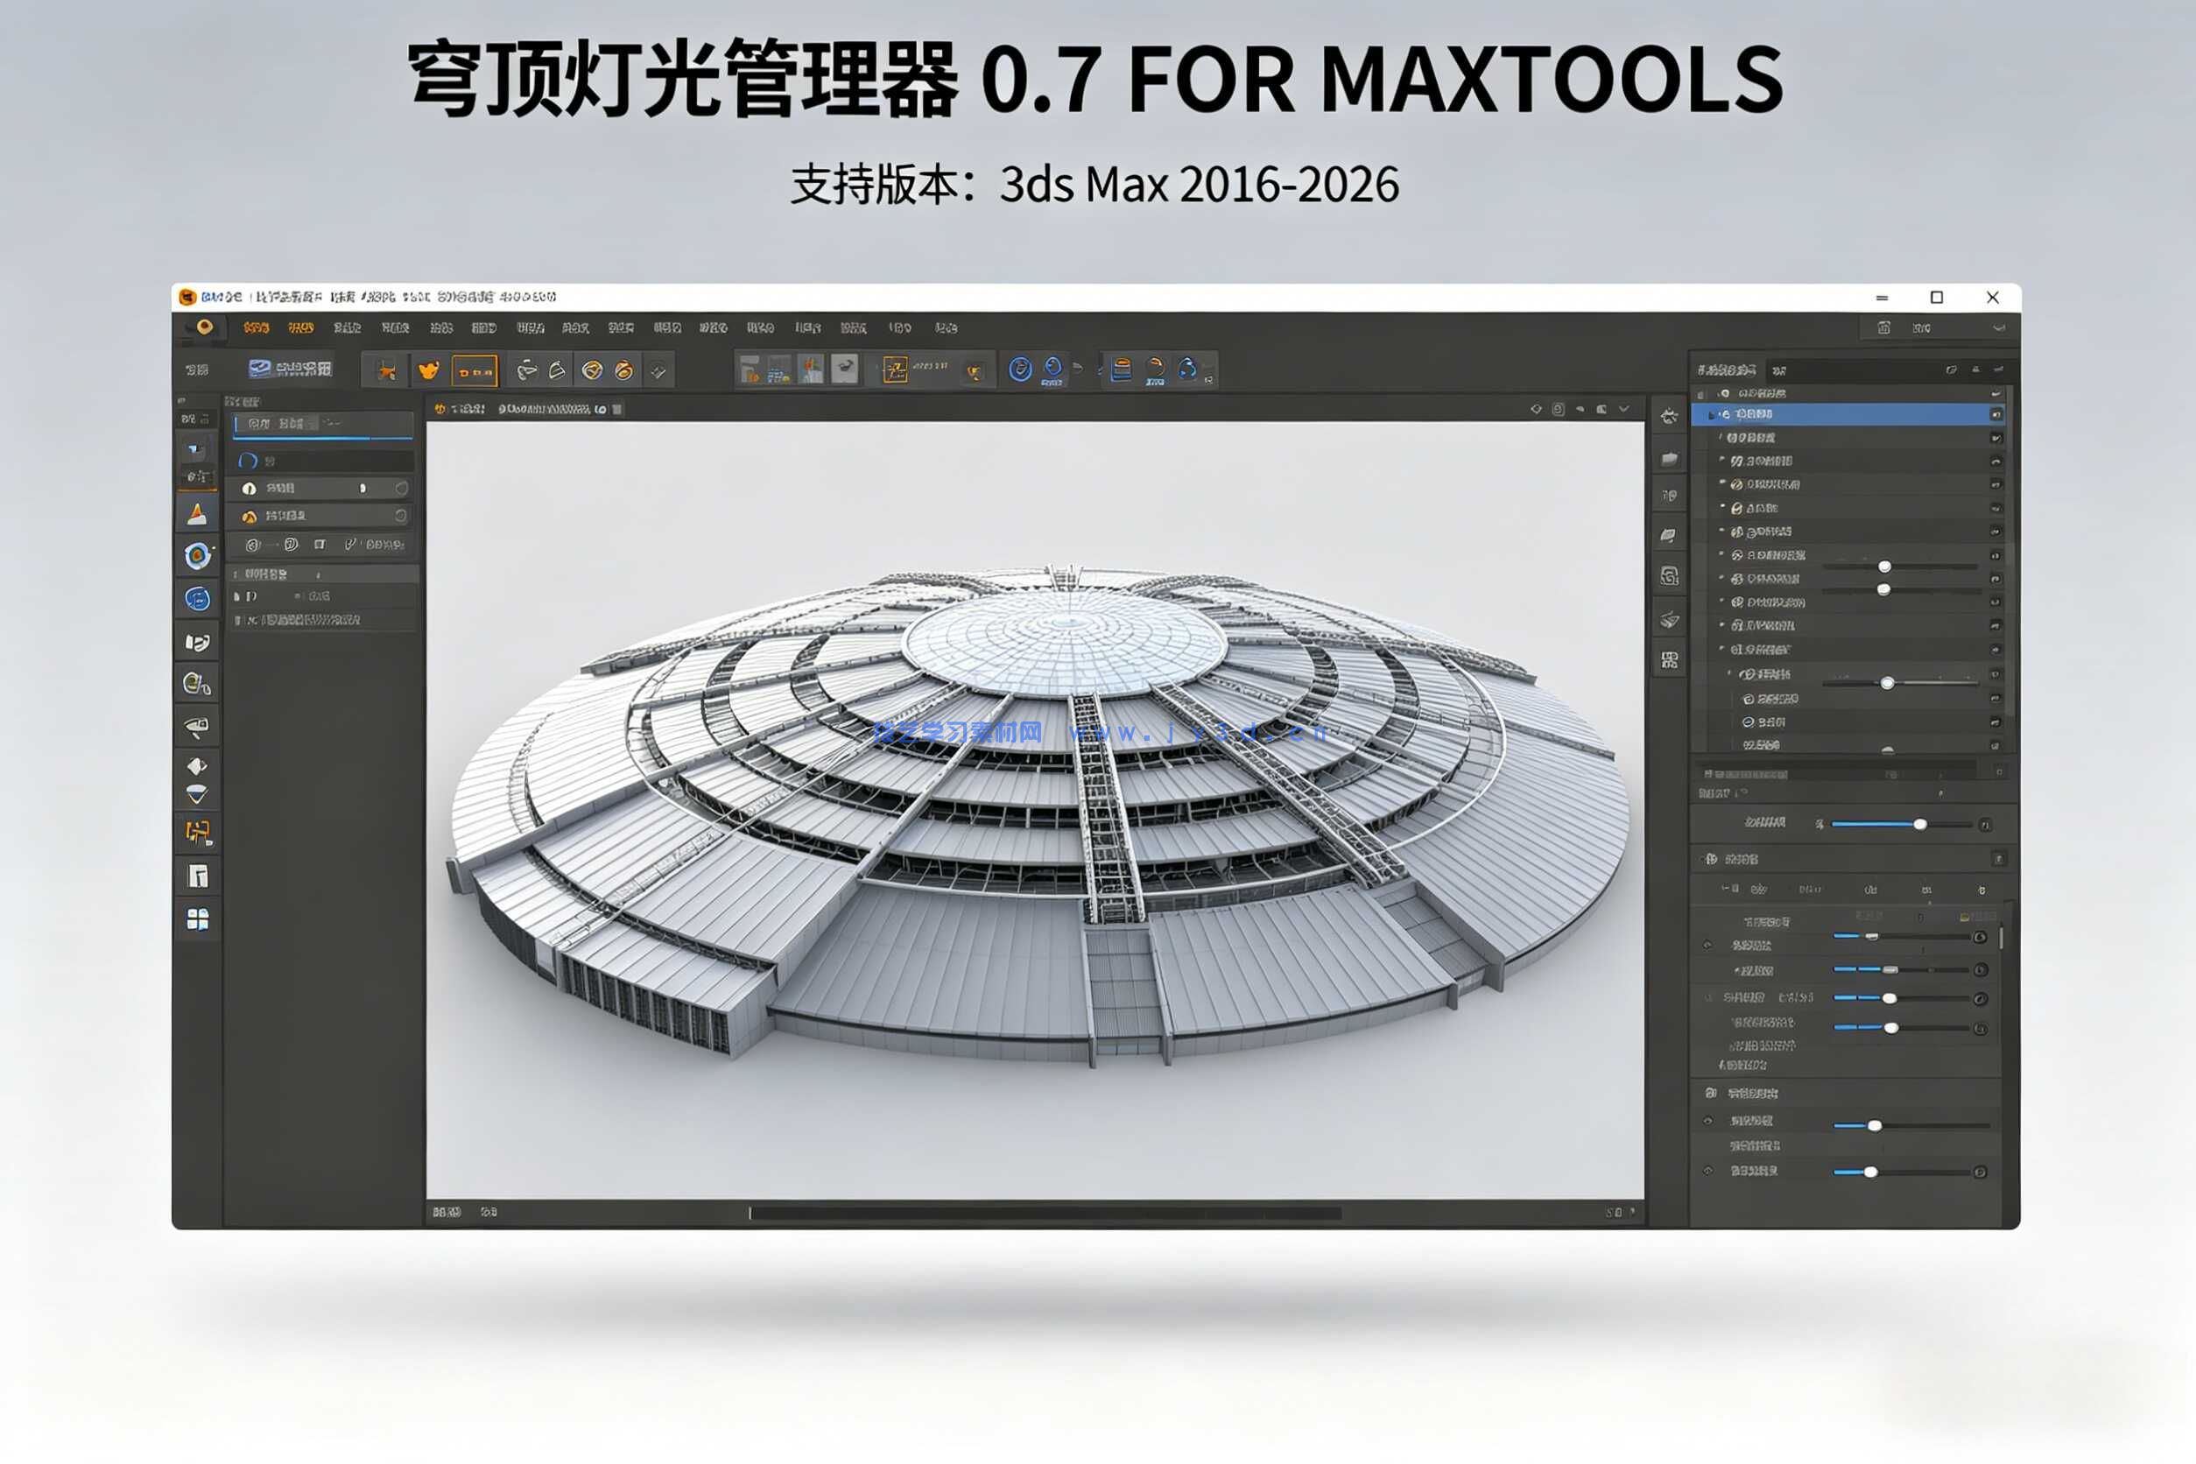
Task: Toggle the icon at right end of highlighted row
Action: coord(1995,414)
